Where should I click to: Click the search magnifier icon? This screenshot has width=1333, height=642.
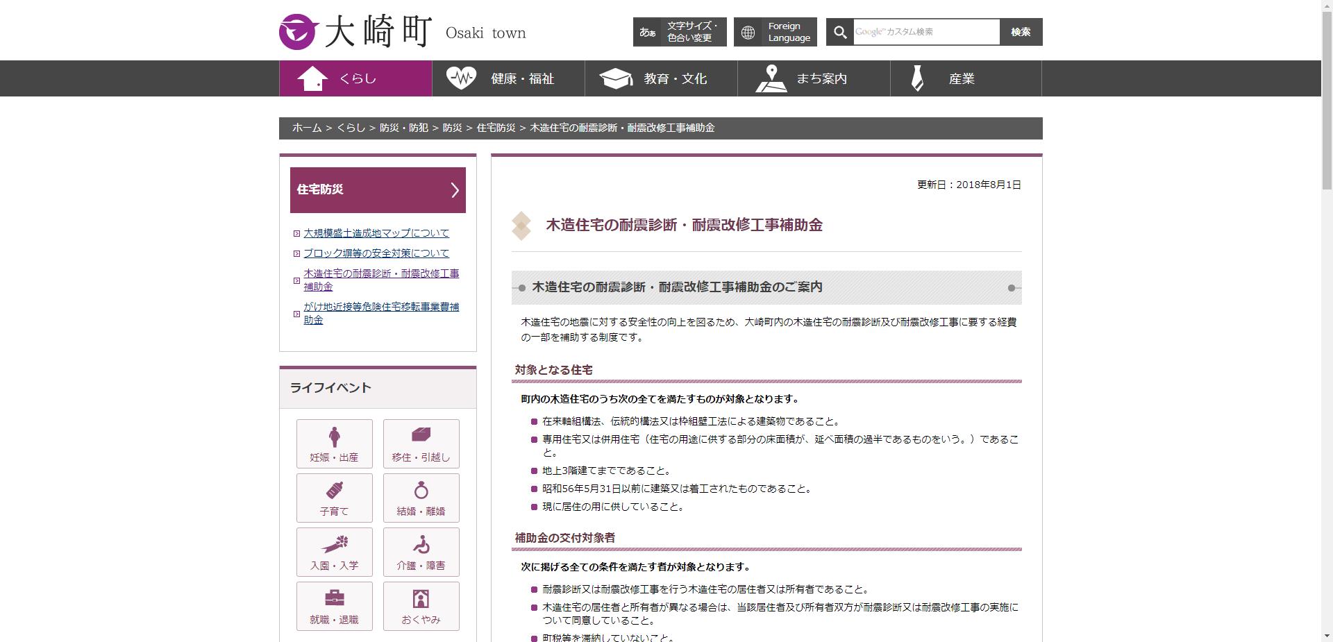tap(840, 31)
